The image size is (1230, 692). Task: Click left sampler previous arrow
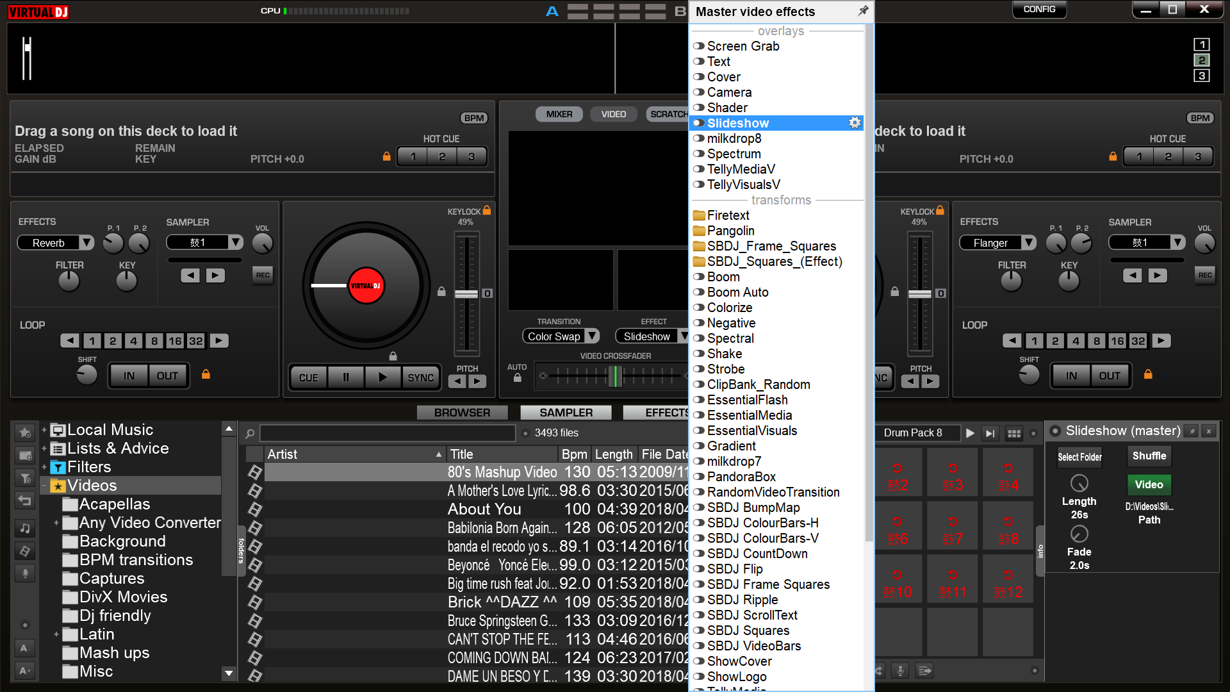(190, 275)
